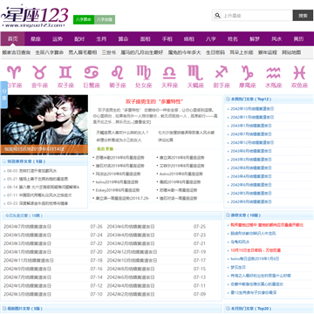Open article 天蝎座男人喜欢什么样的女人
The width and height of the screenshot is (314, 314).
(122, 133)
